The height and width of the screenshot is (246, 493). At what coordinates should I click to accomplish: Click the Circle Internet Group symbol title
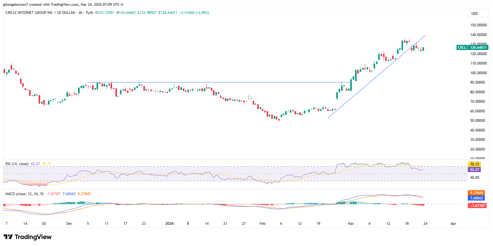coord(40,13)
